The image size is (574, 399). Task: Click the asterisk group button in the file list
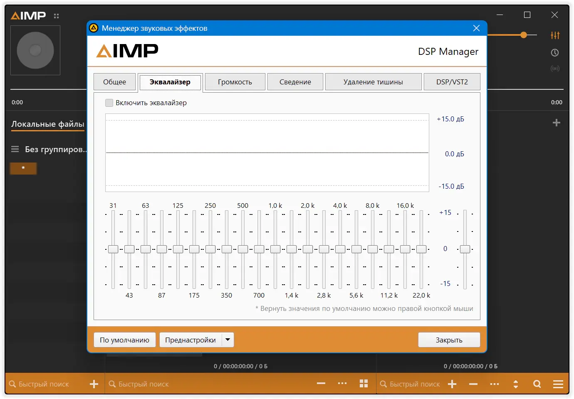[x=23, y=168]
